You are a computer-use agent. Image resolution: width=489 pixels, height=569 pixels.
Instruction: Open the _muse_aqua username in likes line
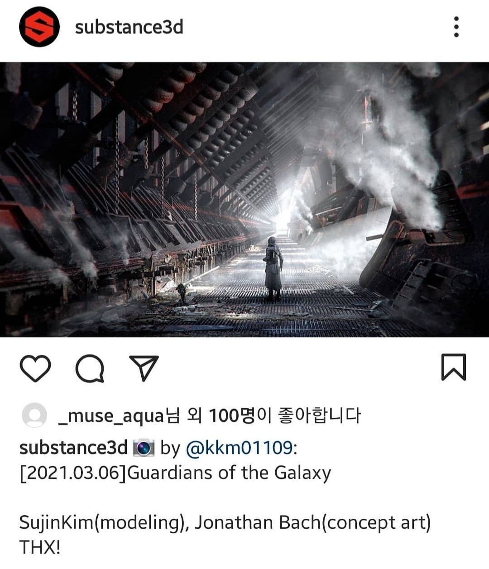click(x=111, y=416)
